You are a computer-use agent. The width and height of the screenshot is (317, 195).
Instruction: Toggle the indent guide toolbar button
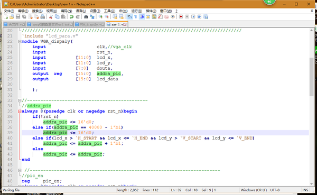pyautogui.click(x=142, y=17)
